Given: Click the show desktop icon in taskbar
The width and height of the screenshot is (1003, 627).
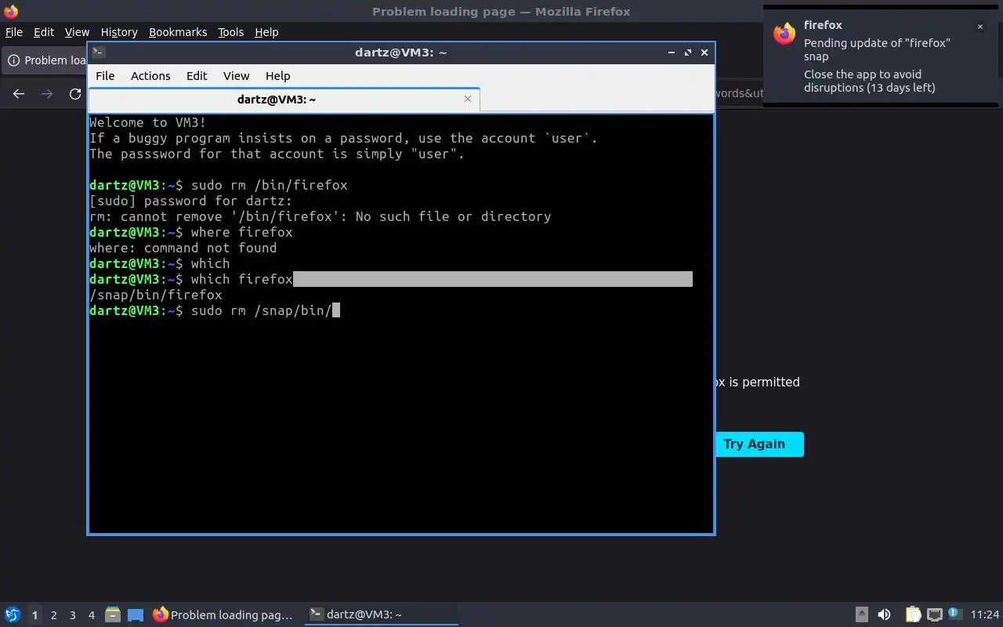Looking at the screenshot, I should 136,615.
